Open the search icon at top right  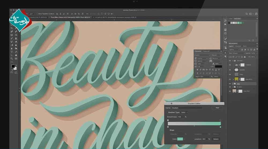(247, 14)
